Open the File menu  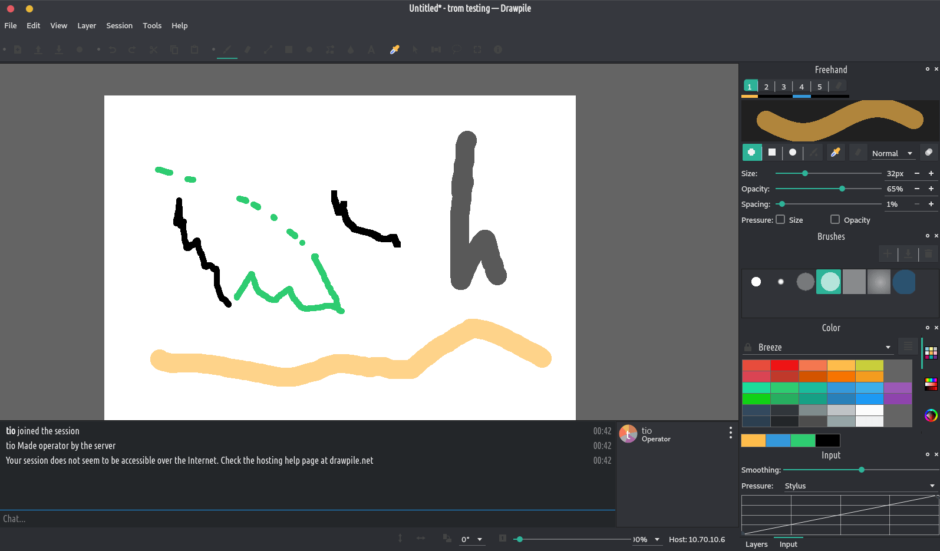coord(11,25)
